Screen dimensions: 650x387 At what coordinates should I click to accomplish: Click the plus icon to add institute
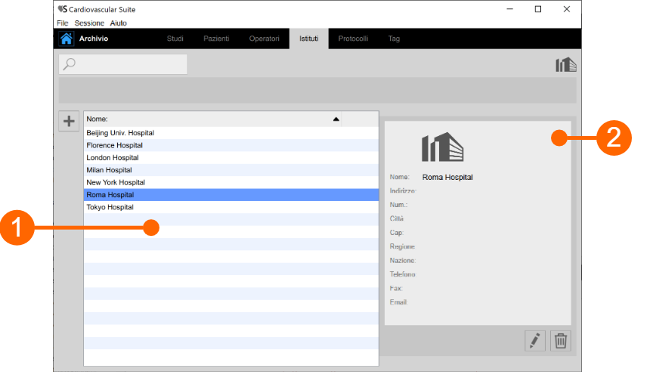coord(69,121)
